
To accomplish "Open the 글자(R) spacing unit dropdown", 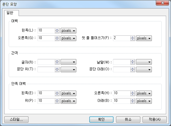I will [x=68, y=62].
